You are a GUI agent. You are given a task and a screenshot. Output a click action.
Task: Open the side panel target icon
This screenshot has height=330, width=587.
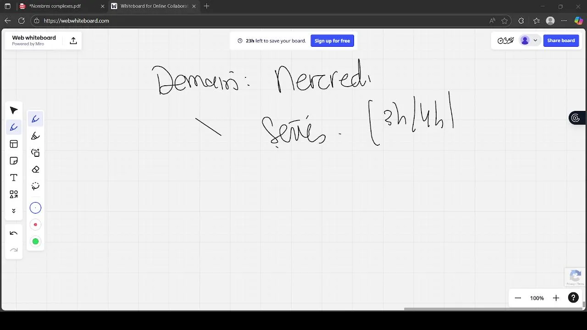coord(576,118)
